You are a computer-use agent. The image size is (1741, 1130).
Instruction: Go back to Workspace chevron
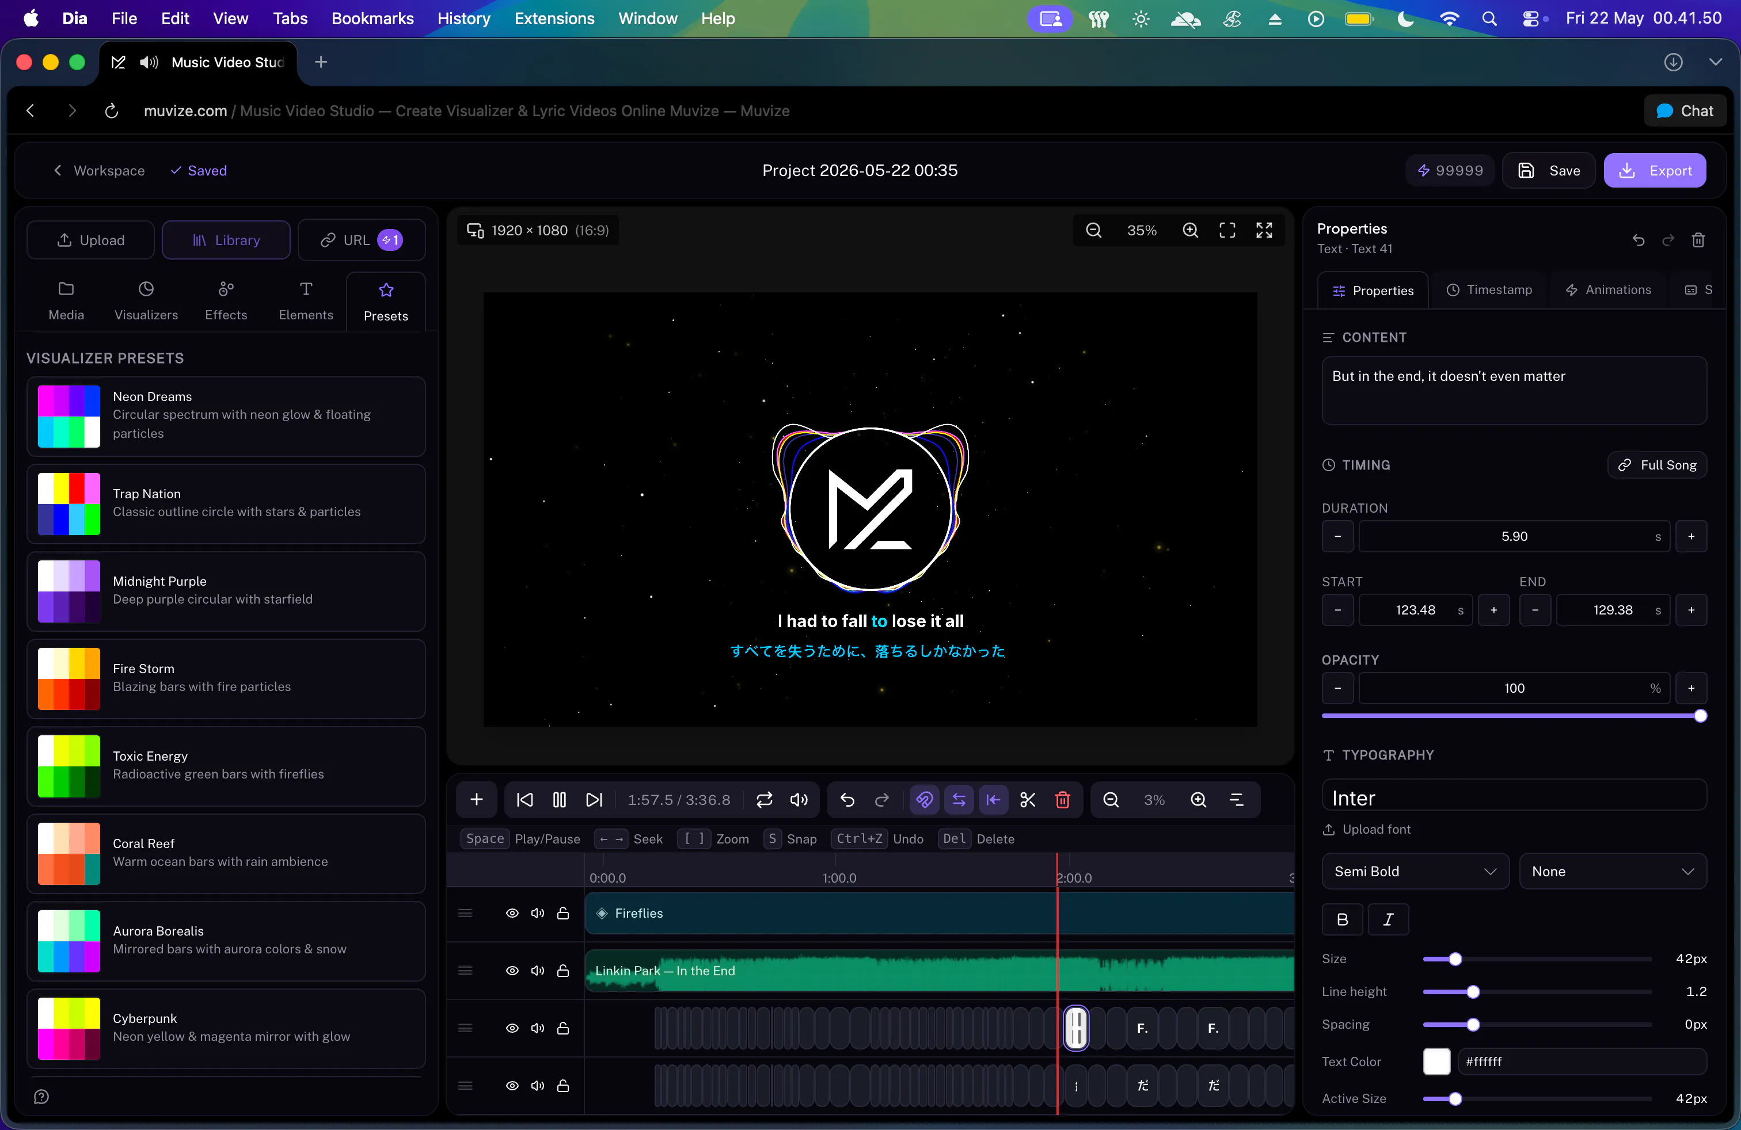[58, 170]
